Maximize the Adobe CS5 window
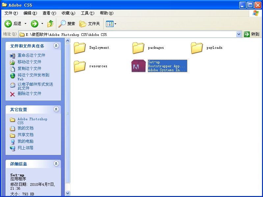263x197 pixels. tap(250, 5)
